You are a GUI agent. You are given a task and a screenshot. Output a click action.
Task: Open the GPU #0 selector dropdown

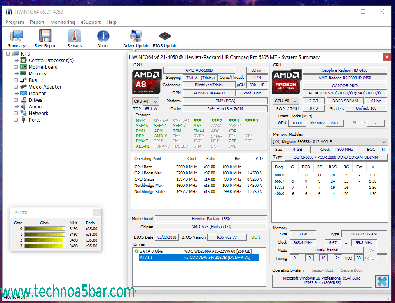tap(286, 101)
